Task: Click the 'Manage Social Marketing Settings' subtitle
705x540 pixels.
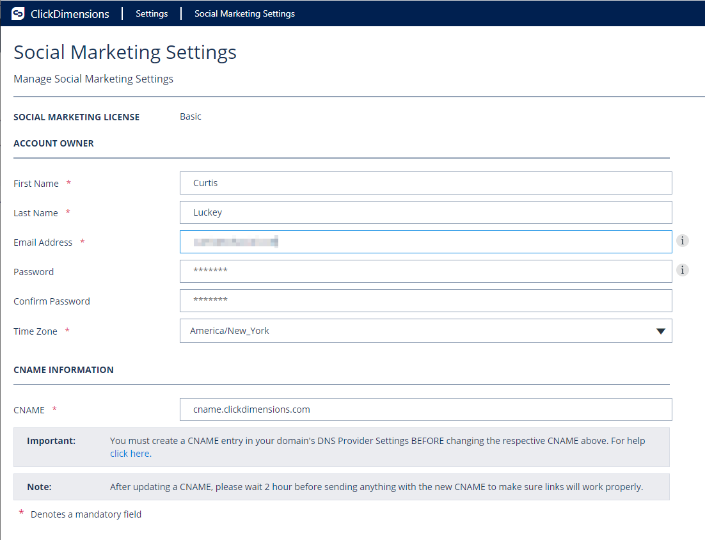Action: coord(93,79)
